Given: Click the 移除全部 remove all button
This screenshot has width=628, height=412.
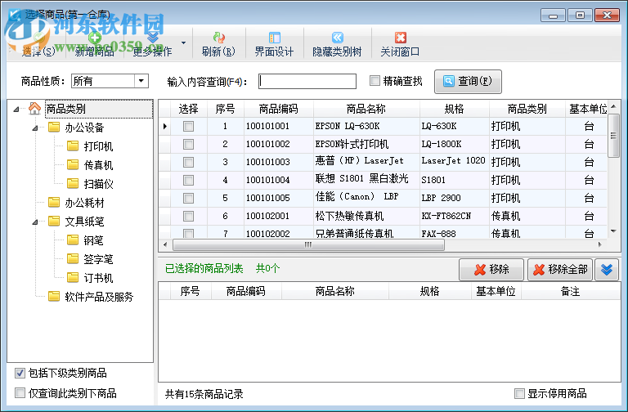Looking at the screenshot, I should click(559, 270).
